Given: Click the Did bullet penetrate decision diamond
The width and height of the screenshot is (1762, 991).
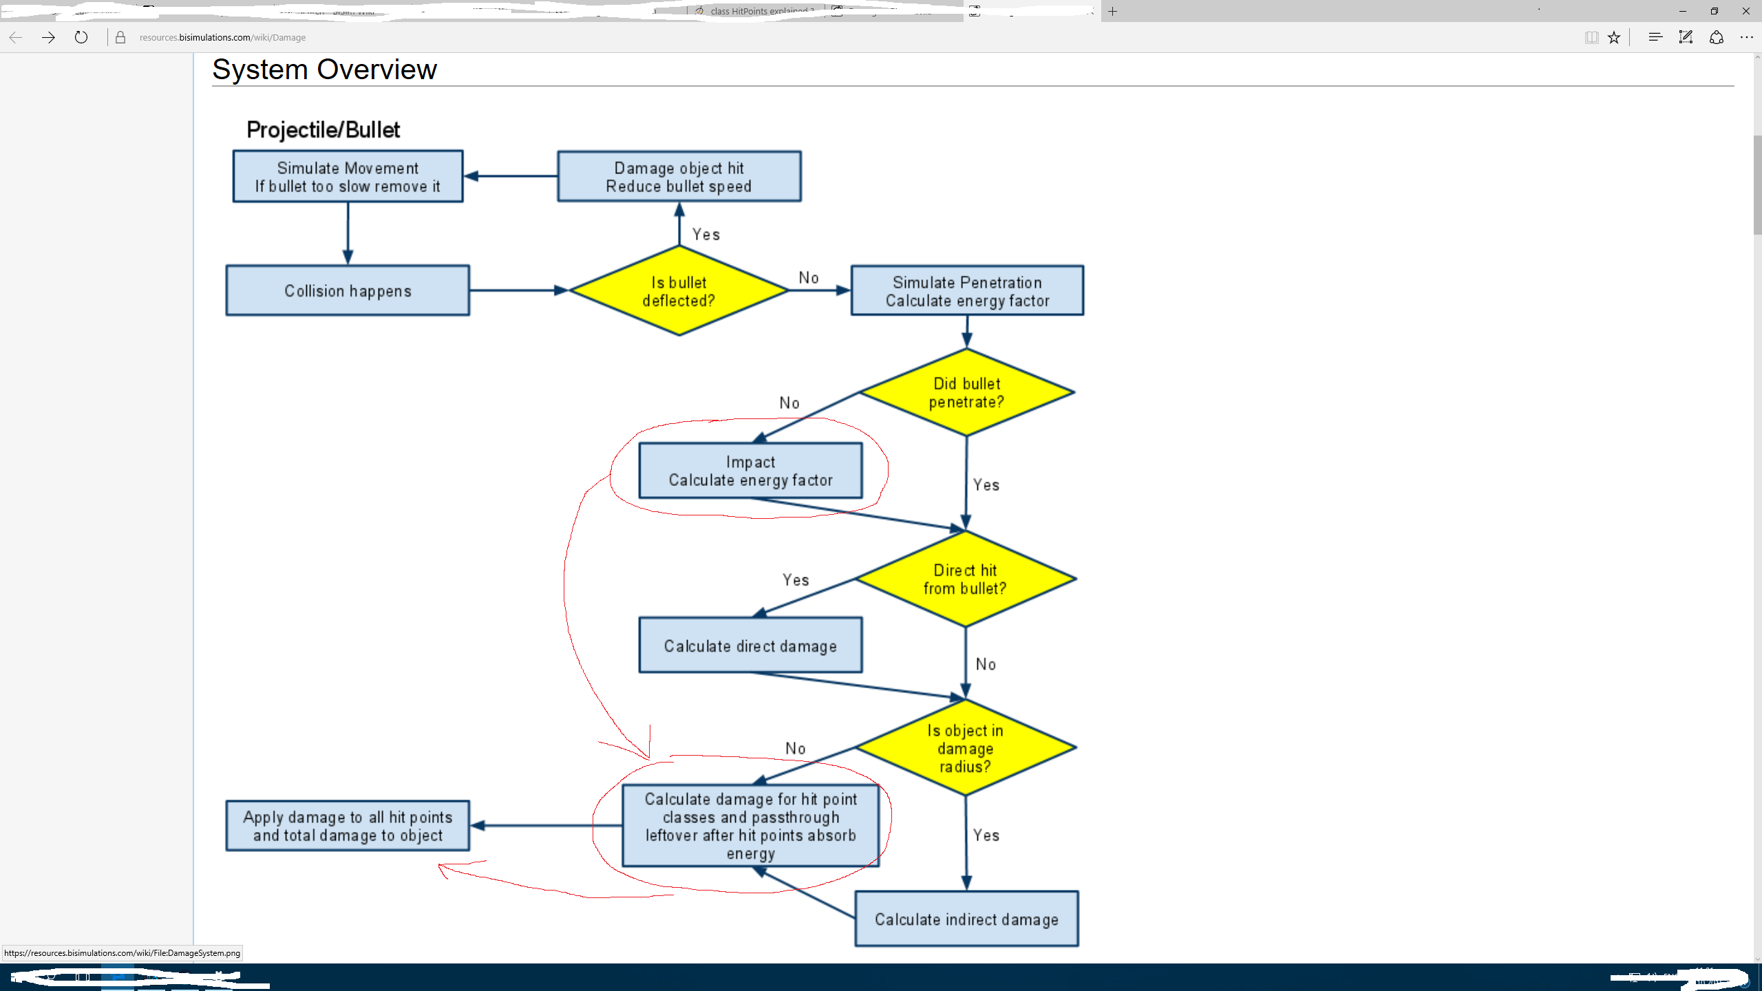Looking at the screenshot, I should 966,393.
